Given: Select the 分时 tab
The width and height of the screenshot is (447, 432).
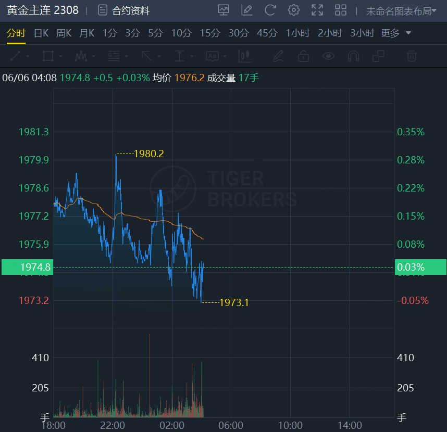Looking at the screenshot, I should pyautogui.click(x=16, y=33).
